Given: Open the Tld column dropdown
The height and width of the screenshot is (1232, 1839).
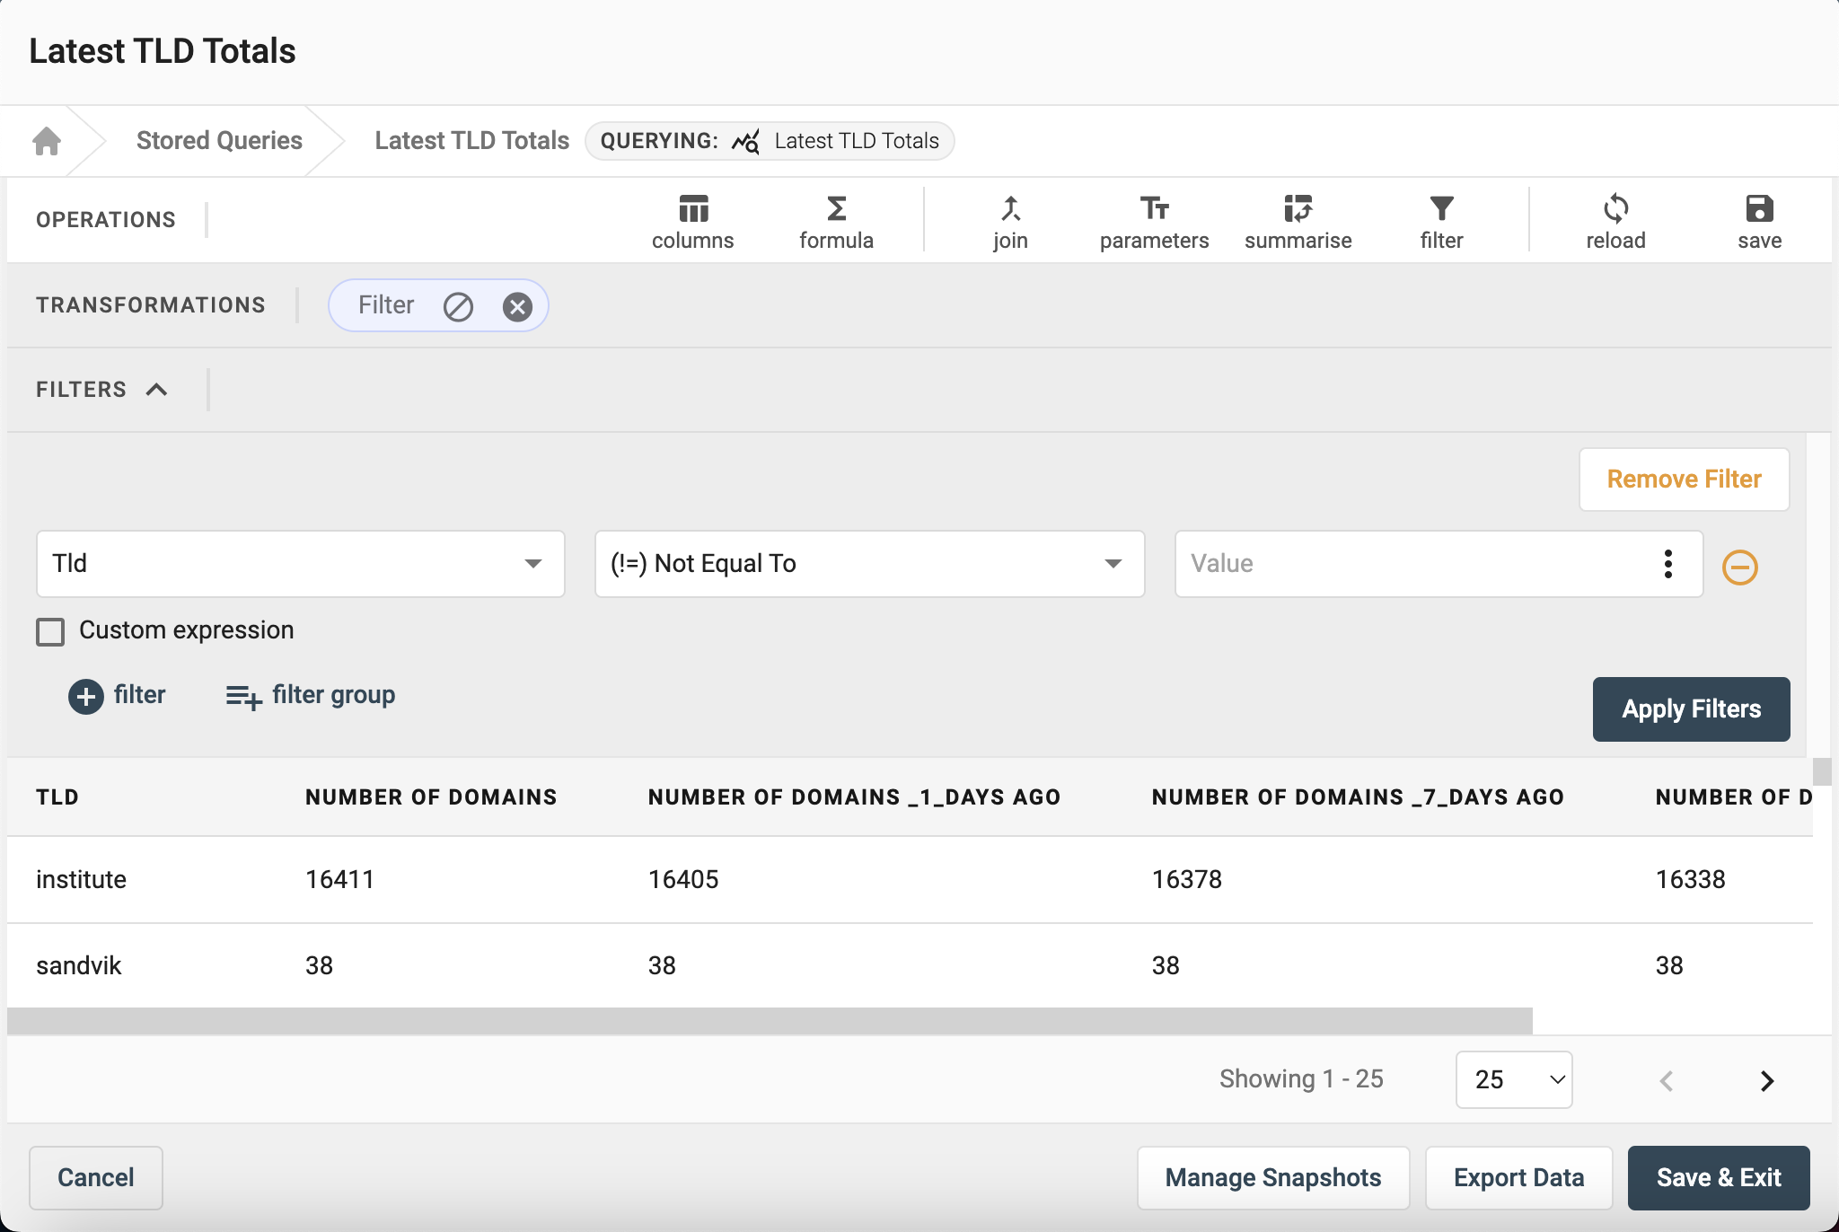Looking at the screenshot, I should [300, 564].
